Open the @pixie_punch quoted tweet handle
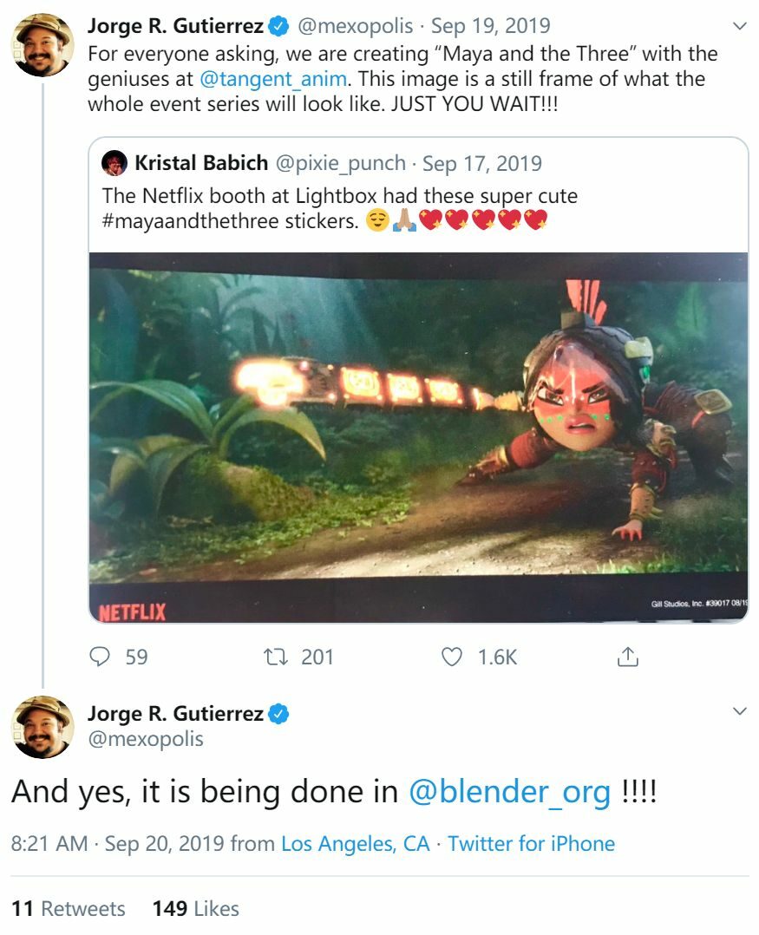The image size is (759, 935). point(340,162)
